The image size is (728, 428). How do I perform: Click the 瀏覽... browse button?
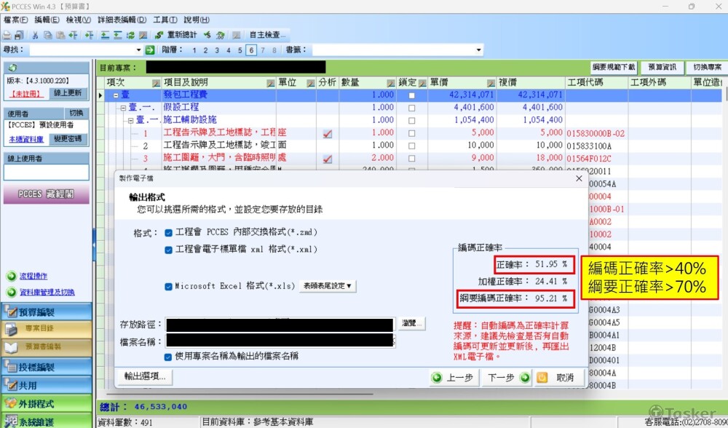(412, 323)
